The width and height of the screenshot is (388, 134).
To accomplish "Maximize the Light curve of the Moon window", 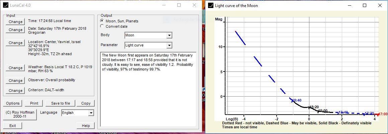I will [365, 5].
